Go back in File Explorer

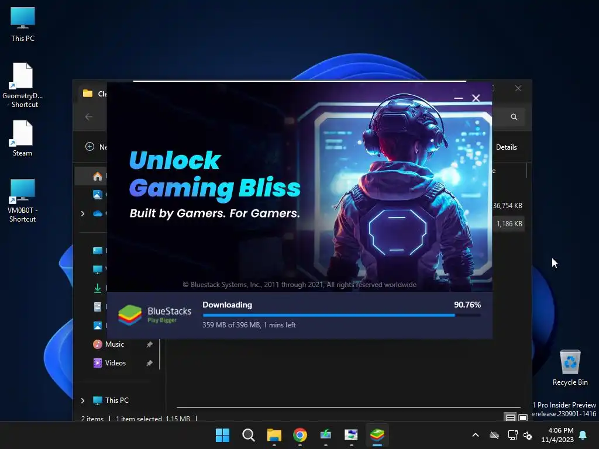coord(89,117)
